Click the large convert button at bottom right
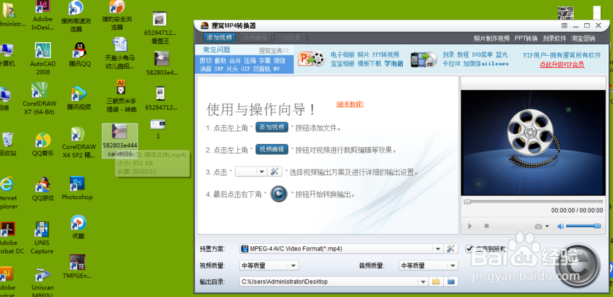Image resolution: width=613 pixels, height=297 pixels. pos(578,266)
